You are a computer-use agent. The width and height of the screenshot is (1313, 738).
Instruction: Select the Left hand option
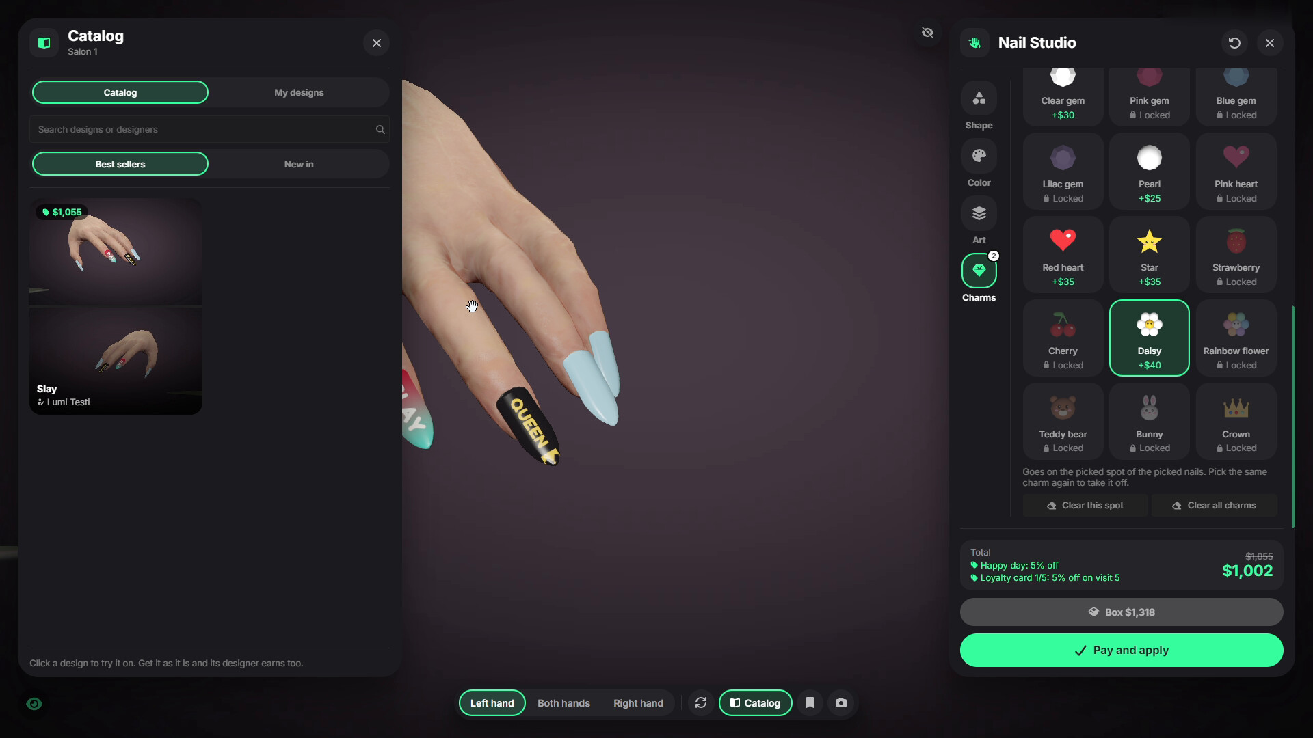pos(492,702)
